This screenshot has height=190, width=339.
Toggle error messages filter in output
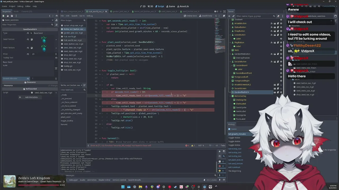point(221,166)
